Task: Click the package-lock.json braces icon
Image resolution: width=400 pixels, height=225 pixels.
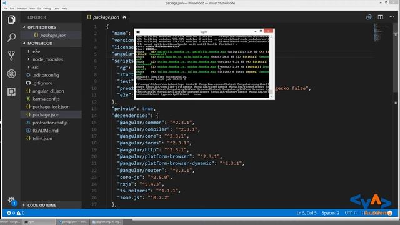Action: (28, 107)
